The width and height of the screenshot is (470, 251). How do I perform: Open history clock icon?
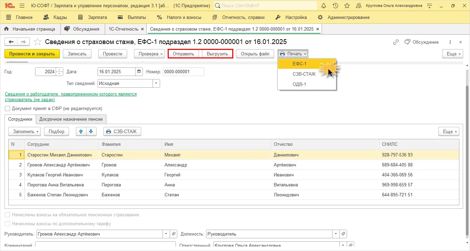pyautogui.click(x=335, y=6)
